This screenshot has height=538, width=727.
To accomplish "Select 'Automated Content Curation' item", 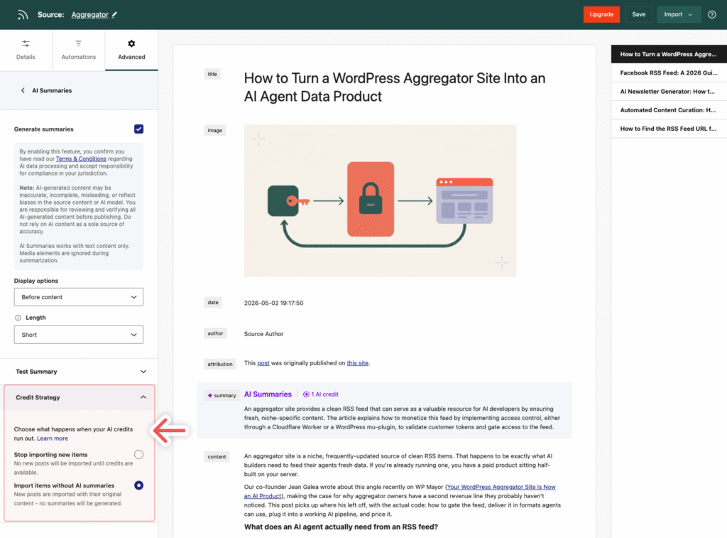I will coord(669,110).
